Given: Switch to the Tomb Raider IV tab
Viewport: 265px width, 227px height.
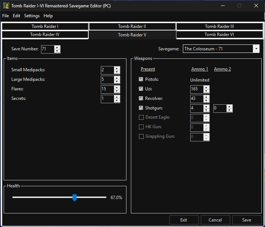Looking at the screenshot, I should click(x=45, y=35).
